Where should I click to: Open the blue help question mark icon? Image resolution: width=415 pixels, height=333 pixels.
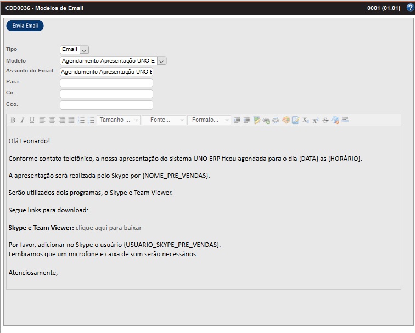pyautogui.click(x=409, y=8)
